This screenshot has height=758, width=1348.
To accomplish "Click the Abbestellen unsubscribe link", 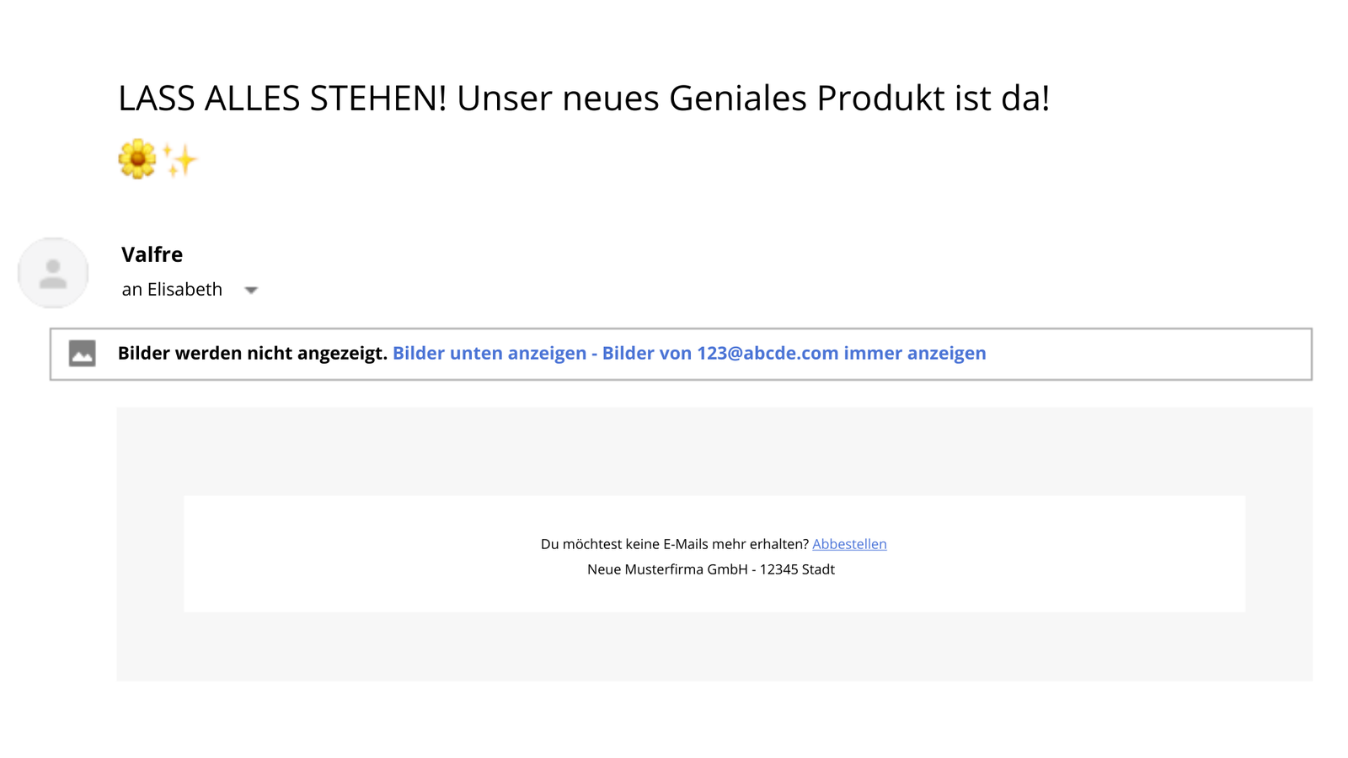I will [x=849, y=544].
